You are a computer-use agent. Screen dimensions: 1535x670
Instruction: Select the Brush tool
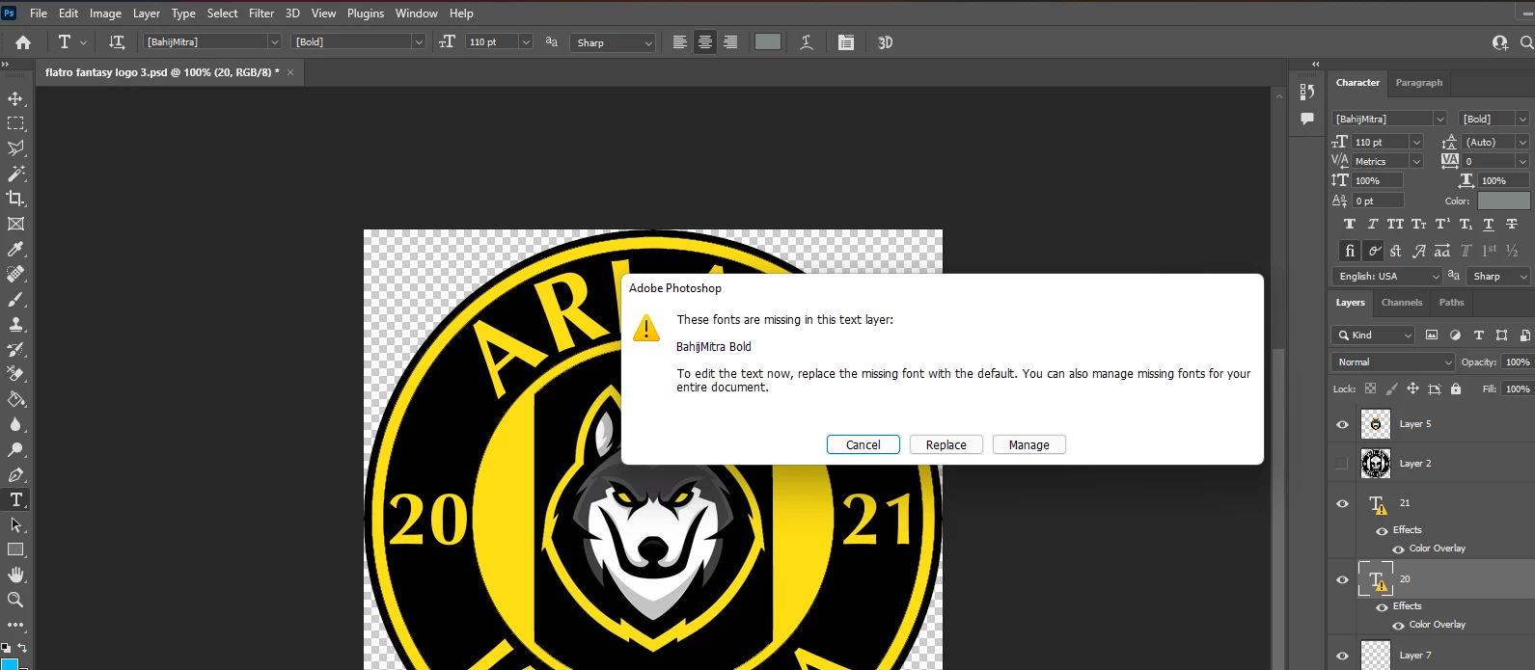coord(15,300)
